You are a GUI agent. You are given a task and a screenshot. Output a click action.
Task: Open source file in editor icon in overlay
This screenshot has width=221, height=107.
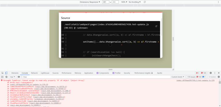(x=156, y=26)
